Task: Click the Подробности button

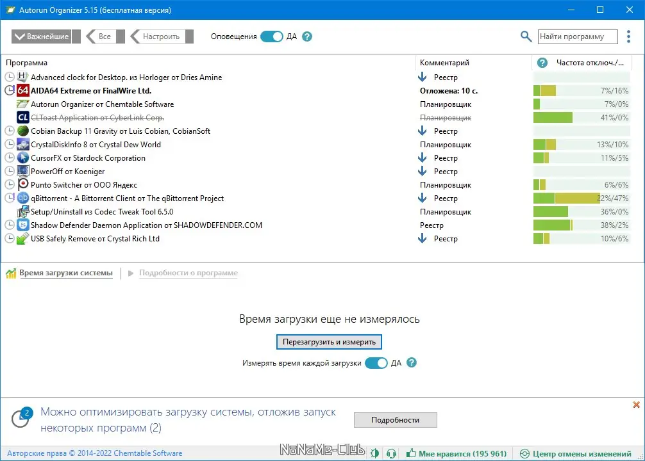Action: tap(396, 420)
